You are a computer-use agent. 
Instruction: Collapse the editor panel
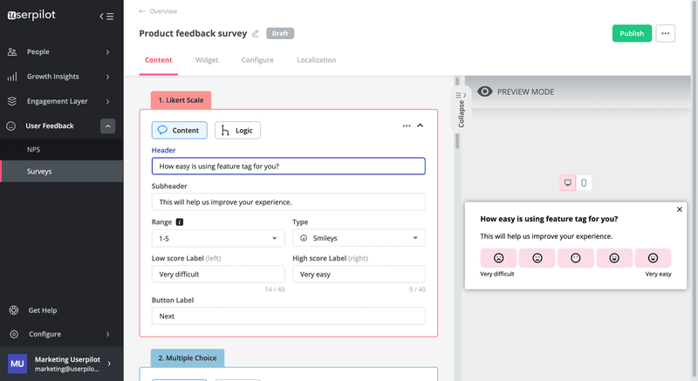coord(461,109)
